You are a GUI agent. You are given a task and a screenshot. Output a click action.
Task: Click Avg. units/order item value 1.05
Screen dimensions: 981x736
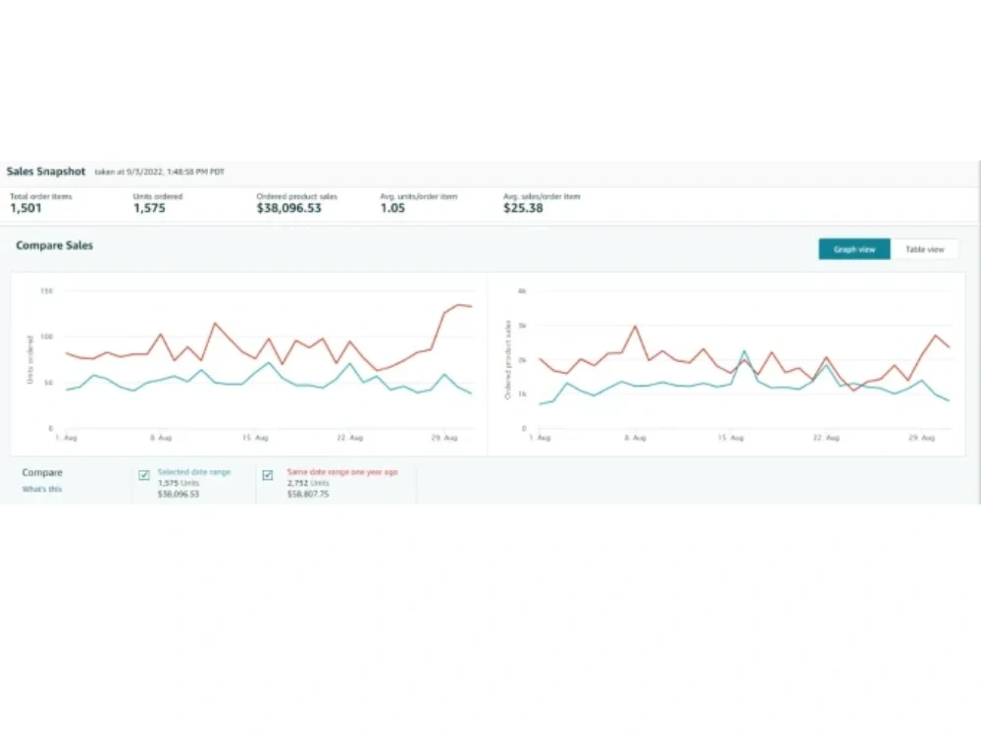pyautogui.click(x=392, y=208)
